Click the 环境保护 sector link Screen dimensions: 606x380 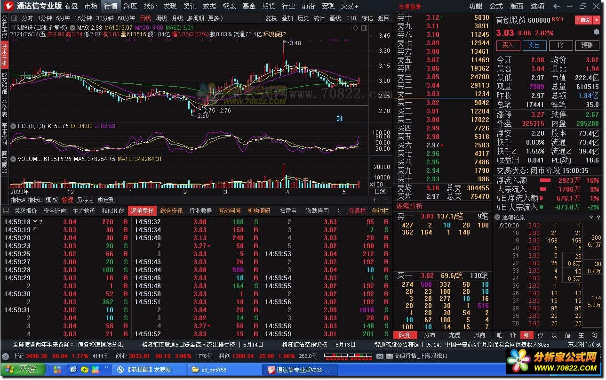(x=275, y=34)
